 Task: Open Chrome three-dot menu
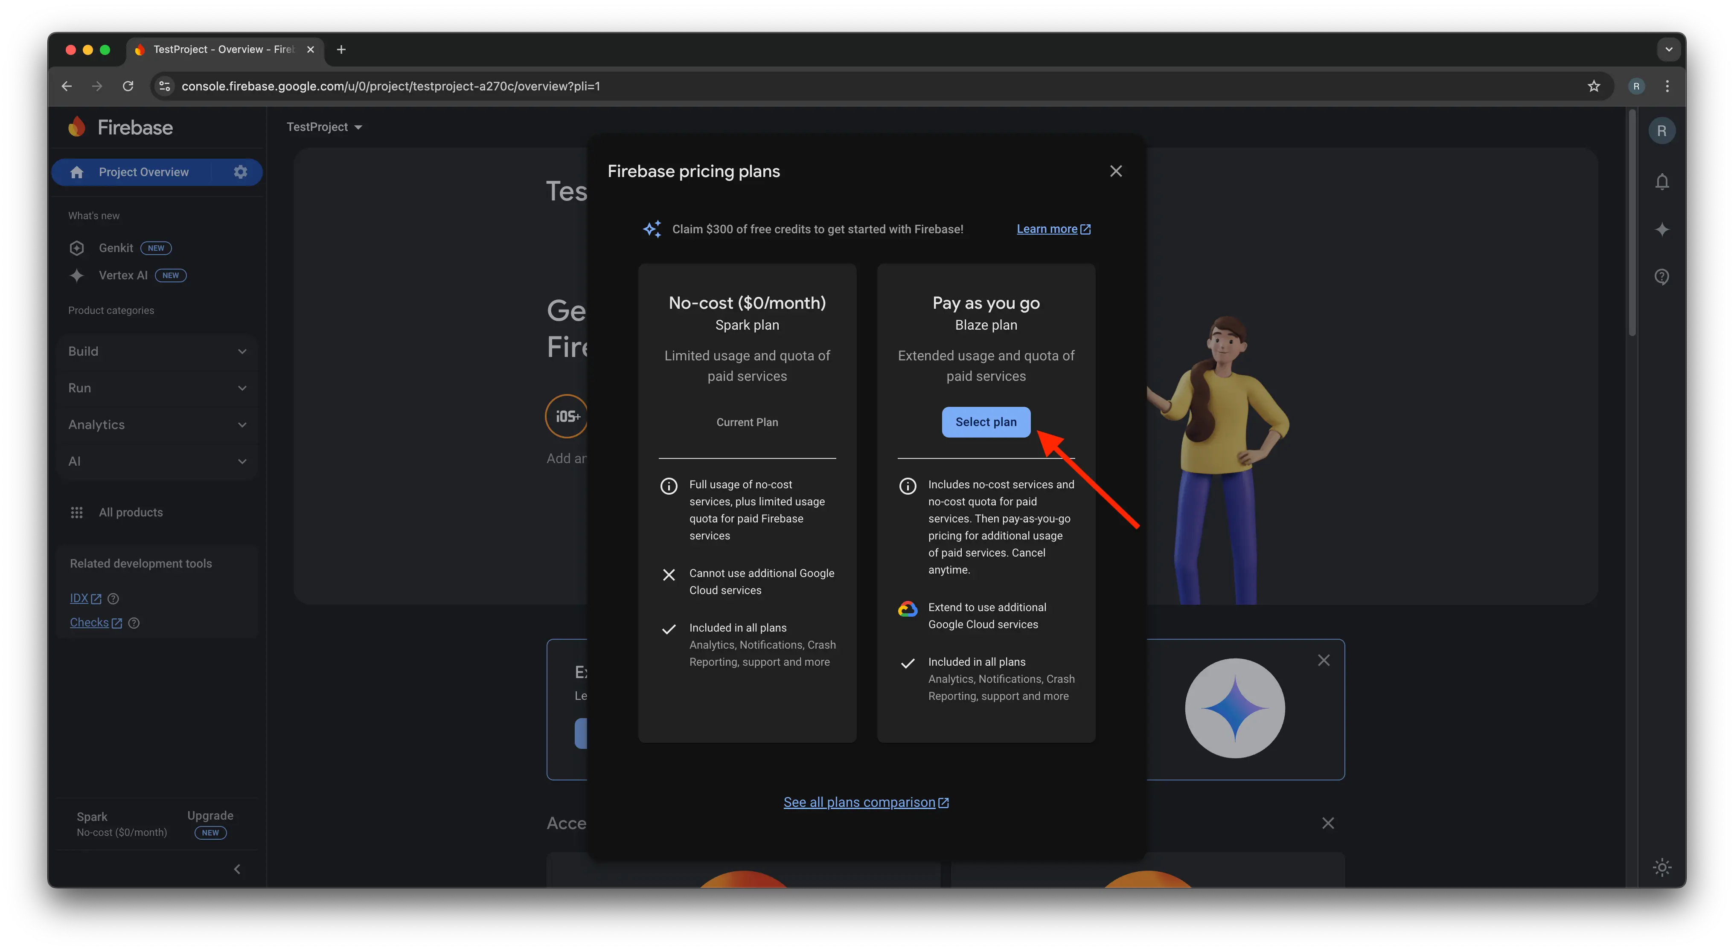pyautogui.click(x=1667, y=86)
